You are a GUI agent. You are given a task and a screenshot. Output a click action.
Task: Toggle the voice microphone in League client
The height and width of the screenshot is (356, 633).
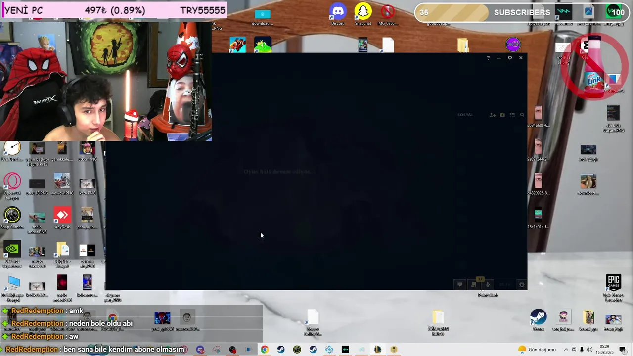tap(488, 284)
